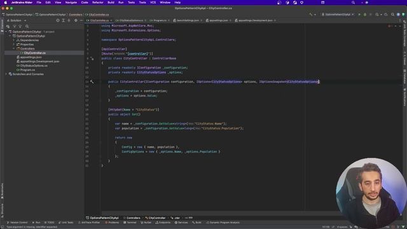
Task: Open the Build menu
Action: (111, 3)
